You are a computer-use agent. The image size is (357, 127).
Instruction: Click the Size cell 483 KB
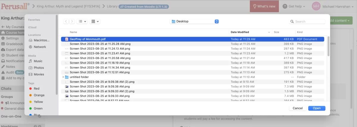tap(288, 39)
